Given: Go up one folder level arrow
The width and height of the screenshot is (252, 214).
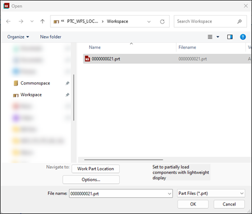Looking at the screenshot, I should click(43, 21).
